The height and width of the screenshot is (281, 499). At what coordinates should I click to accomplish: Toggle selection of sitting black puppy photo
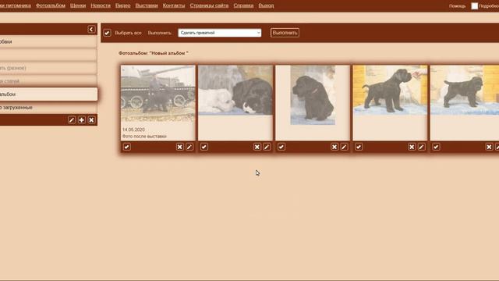pyautogui.click(x=281, y=147)
